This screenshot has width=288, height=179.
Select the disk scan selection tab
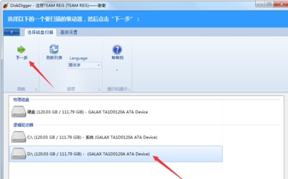coord(40,32)
